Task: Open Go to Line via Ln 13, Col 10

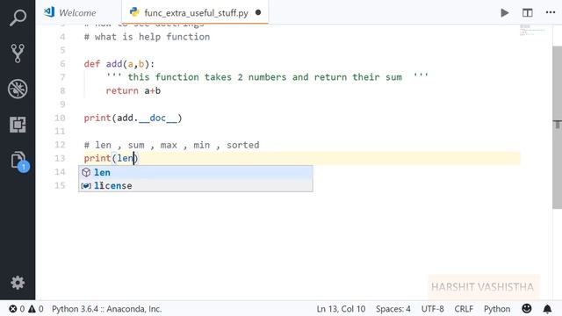Action: [x=341, y=309]
